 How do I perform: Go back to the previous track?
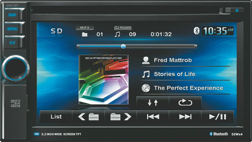[x=153, y=117]
